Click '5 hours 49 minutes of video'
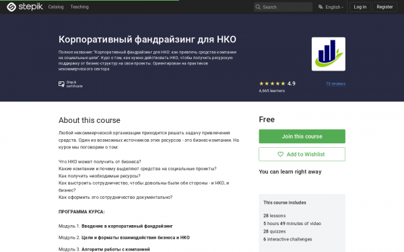Image resolution: width=404 pixels, height=252 pixels. [x=292, y=224]
